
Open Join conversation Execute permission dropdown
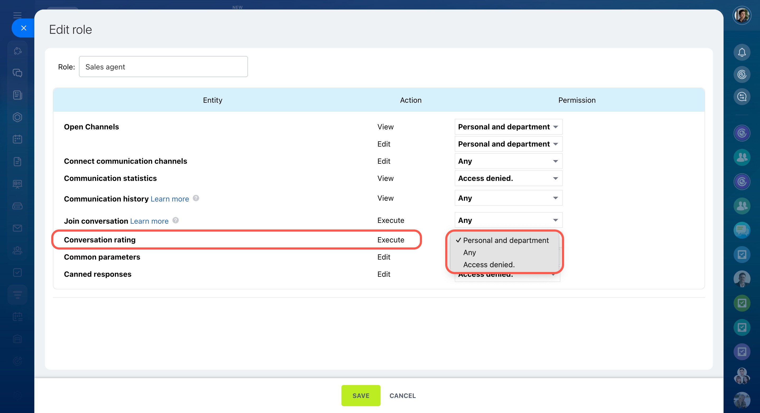point(508,220)
